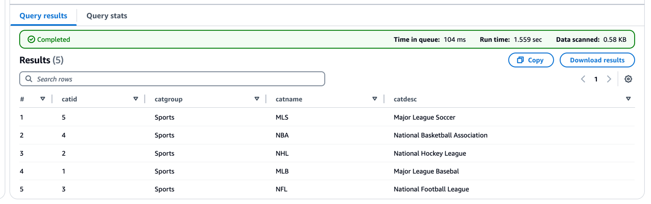The image size is (651, 204).
Task: Click the Major League Soccer cell
Action: point(424,117)
